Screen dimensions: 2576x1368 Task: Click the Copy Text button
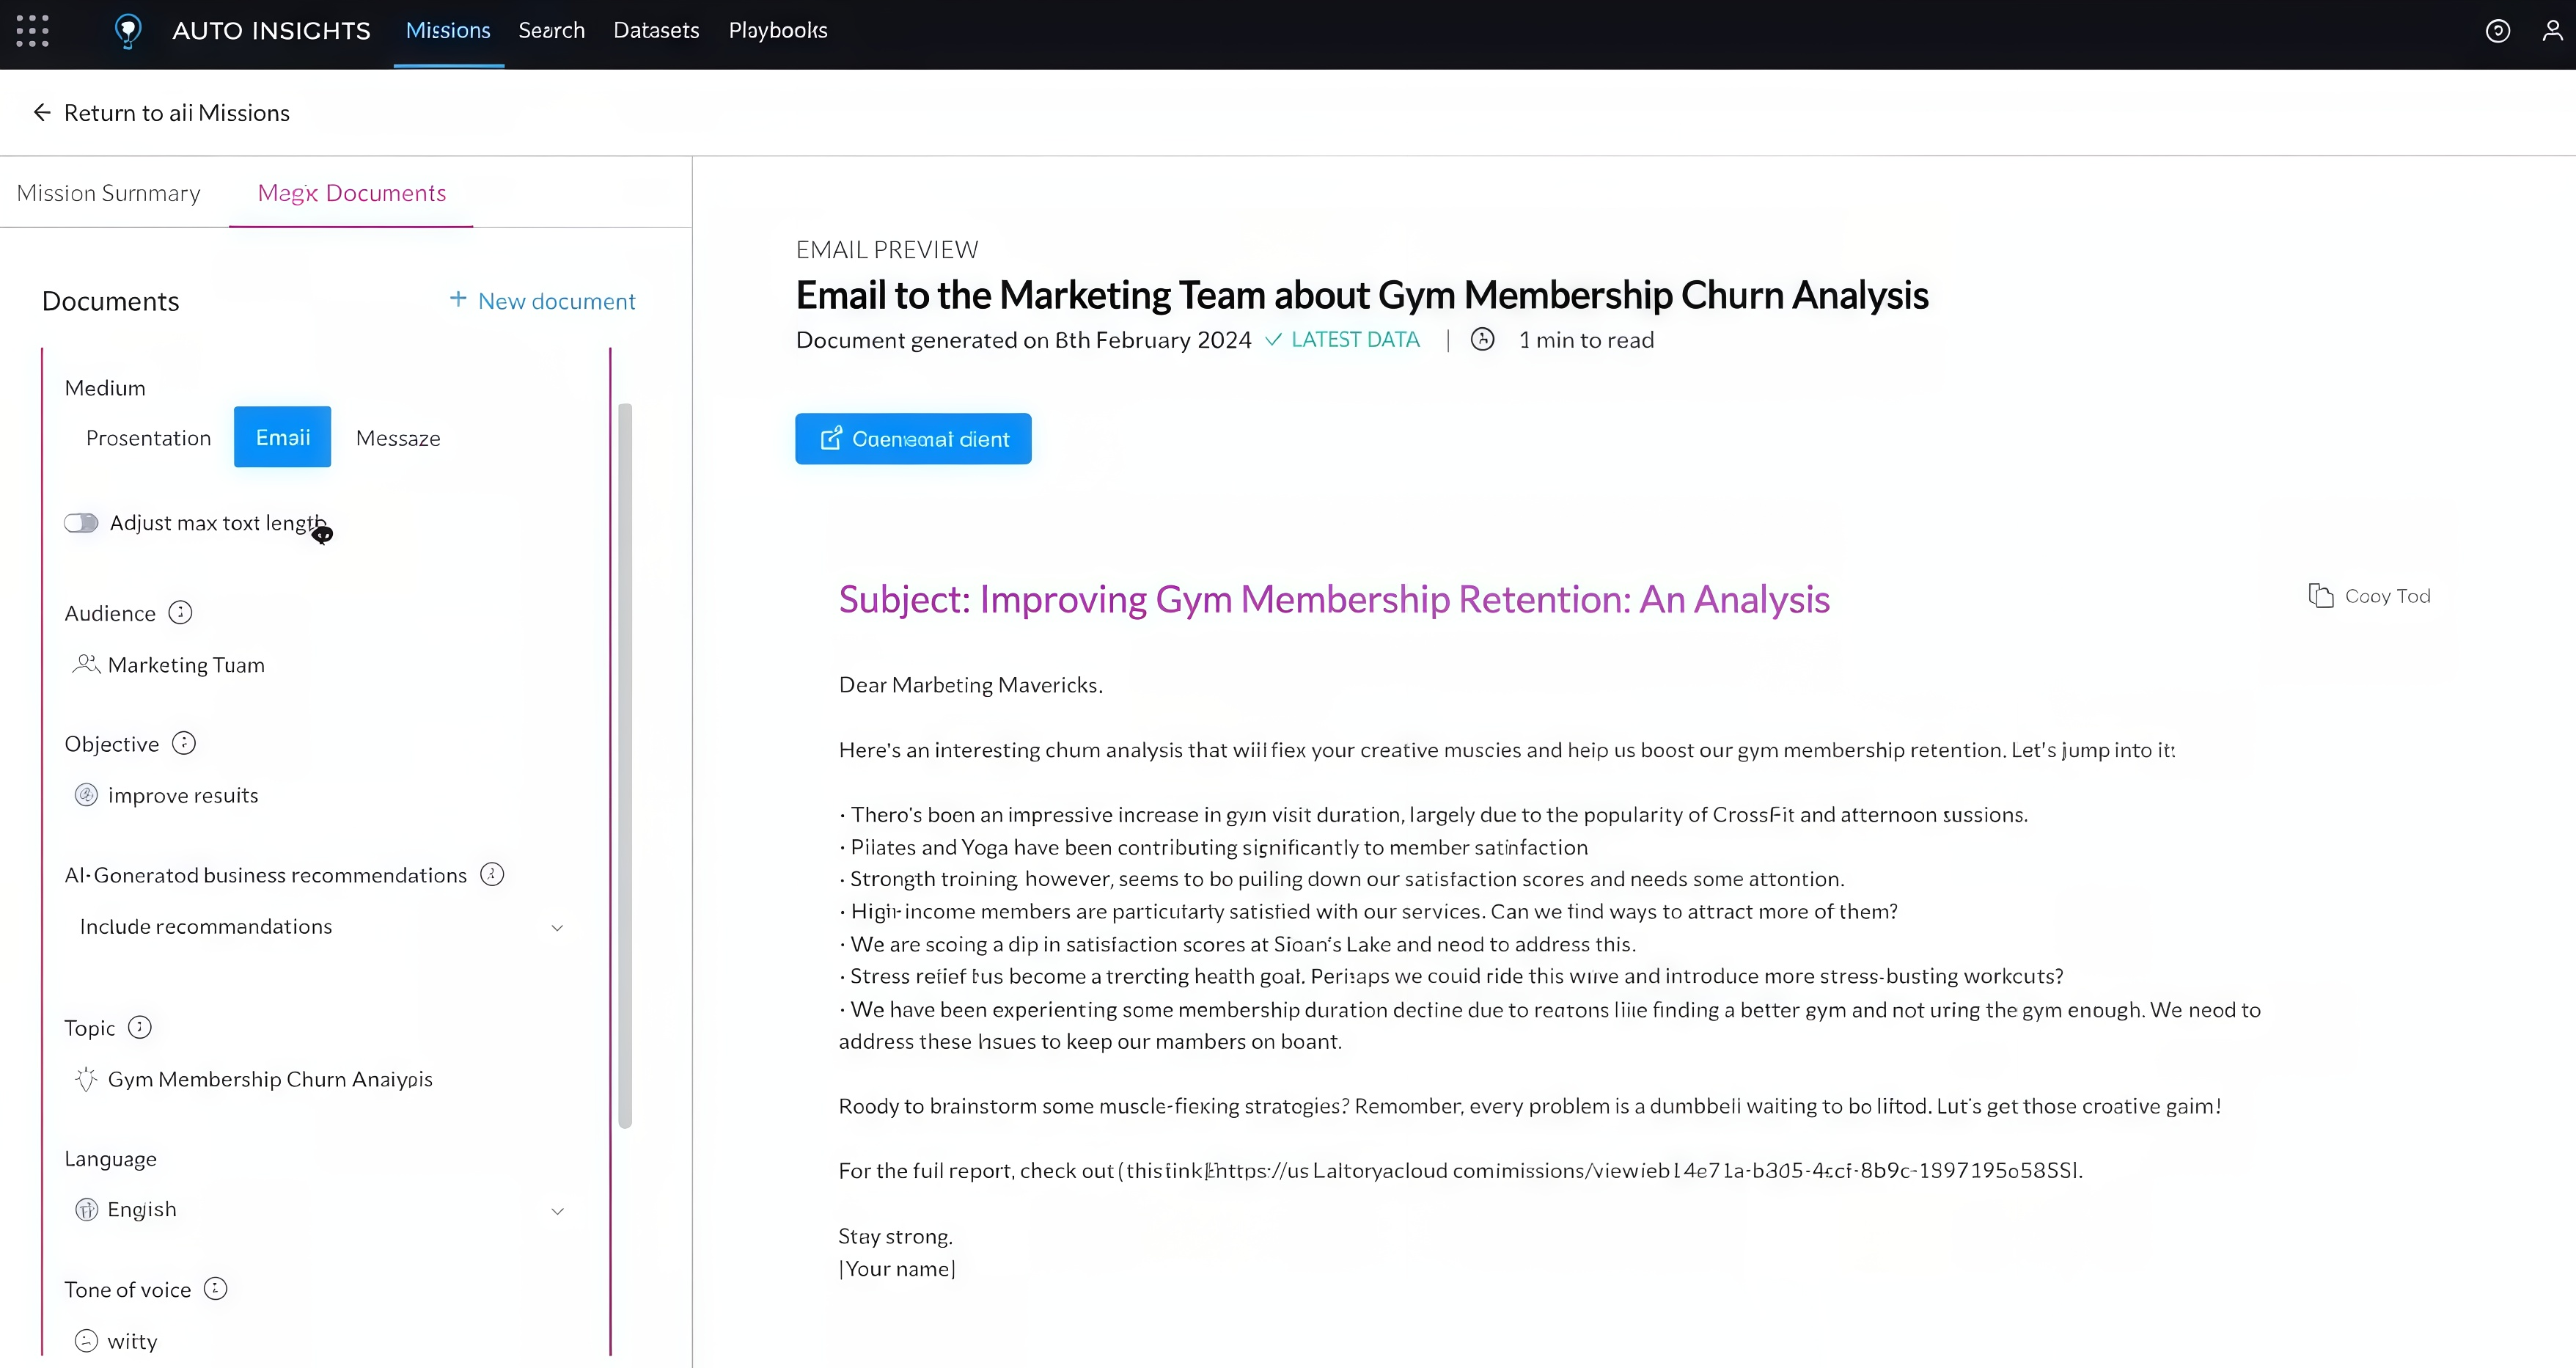point(2369,597)
